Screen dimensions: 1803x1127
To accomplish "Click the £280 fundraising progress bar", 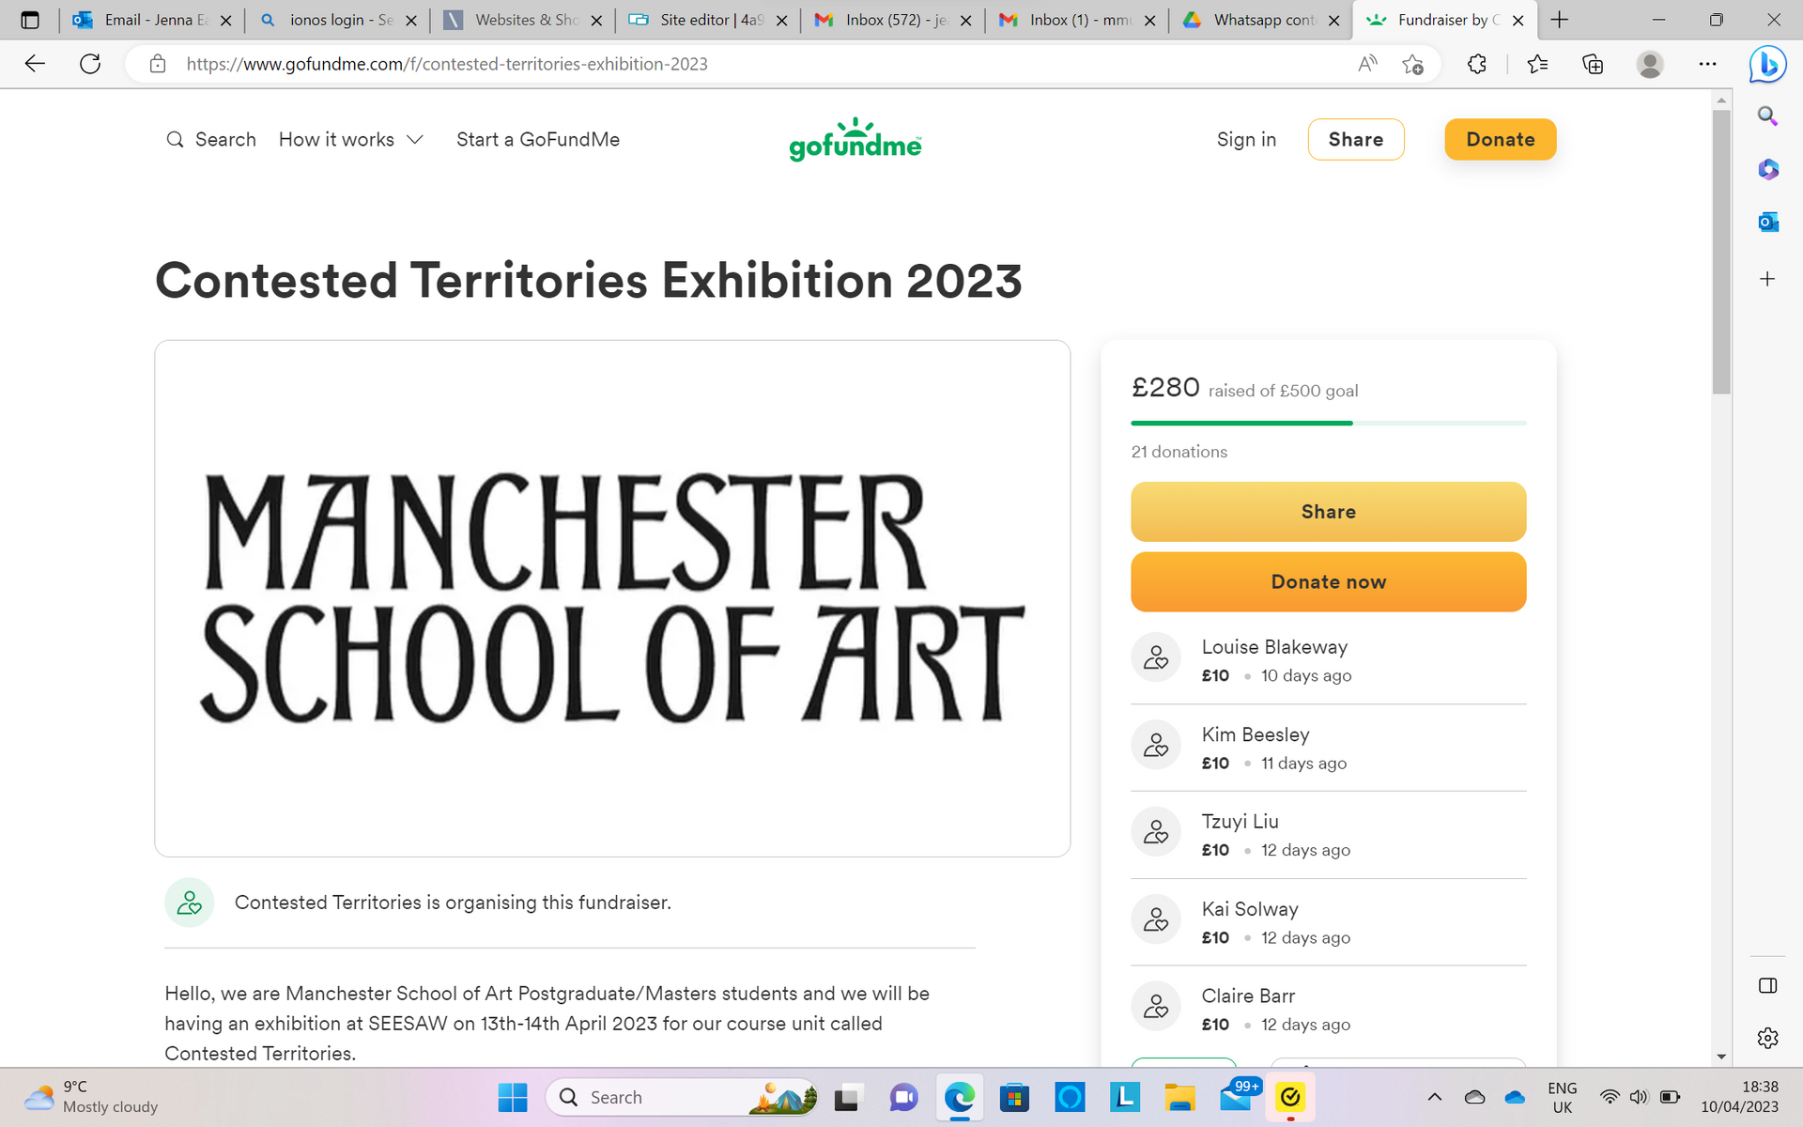I will coord(1328,424).
